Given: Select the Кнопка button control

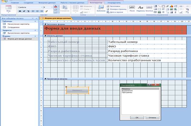Looking at the screenshot, I should pyautogui.click(x=149, y=8).
